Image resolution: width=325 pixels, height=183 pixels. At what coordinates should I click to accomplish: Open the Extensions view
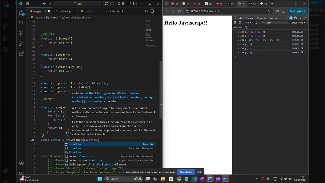tap(21, 54)
